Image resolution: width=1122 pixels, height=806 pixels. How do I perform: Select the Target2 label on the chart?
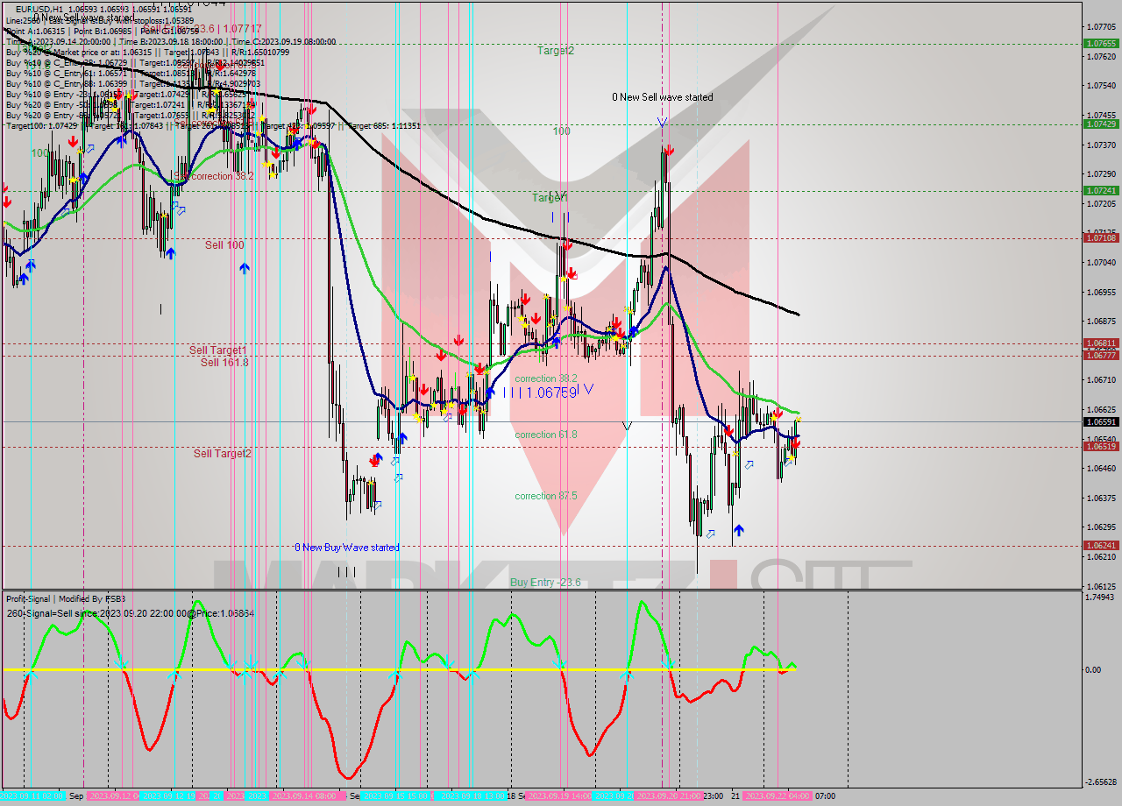tap(556, 51)
